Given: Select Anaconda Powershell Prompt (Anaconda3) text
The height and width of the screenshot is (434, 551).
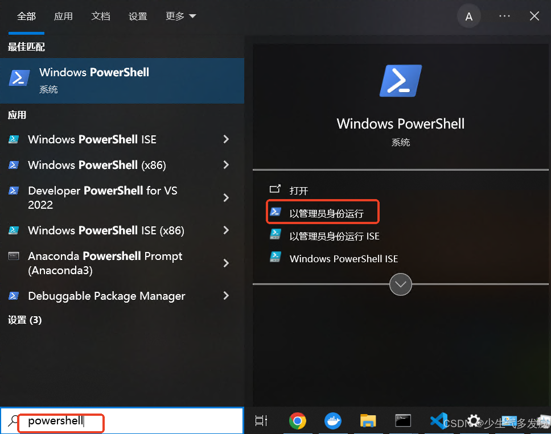Looking at the screenshot, I should [105, 263].
